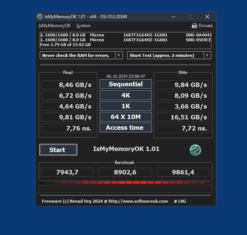Image resolution: width=247 pixels, height=235 pixels.
Task: Click the red benchmark progress bar
Action: point(126,183)
